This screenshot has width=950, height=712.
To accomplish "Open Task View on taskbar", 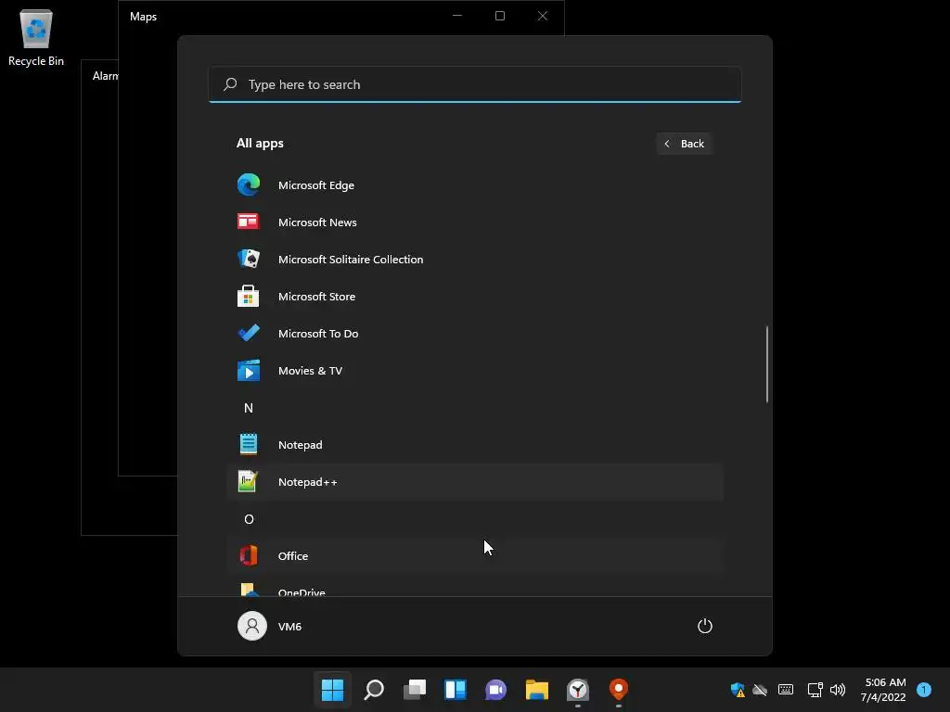I will [415, 690].
